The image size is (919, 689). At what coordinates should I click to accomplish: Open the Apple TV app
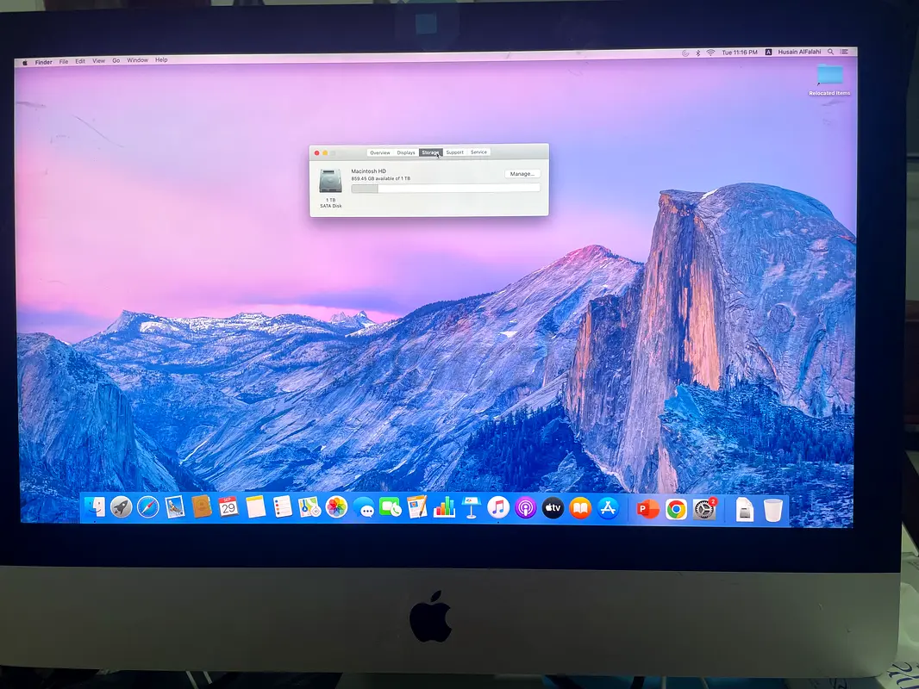553,508
